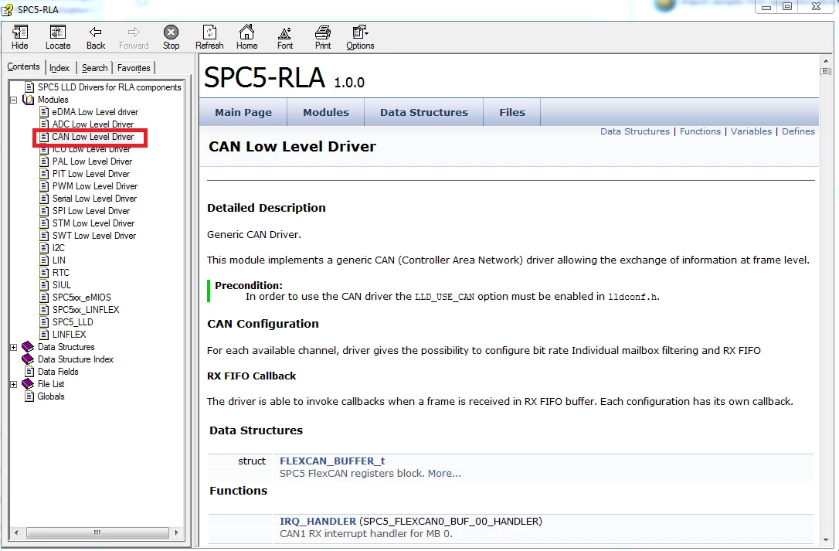Click the File List book icon
Screen dimensions: 839x551
[x=28, y=384]
